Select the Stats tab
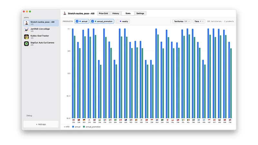 click(x=128, y=13)
